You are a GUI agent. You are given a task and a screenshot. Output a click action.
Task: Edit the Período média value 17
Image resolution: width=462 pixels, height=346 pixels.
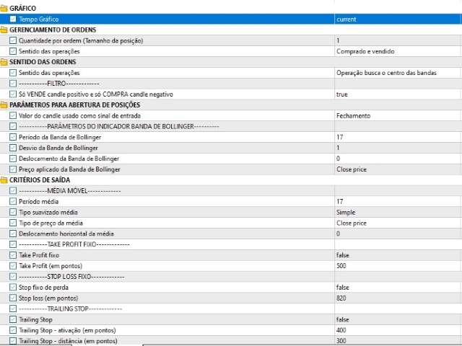(x=398, y=202)
